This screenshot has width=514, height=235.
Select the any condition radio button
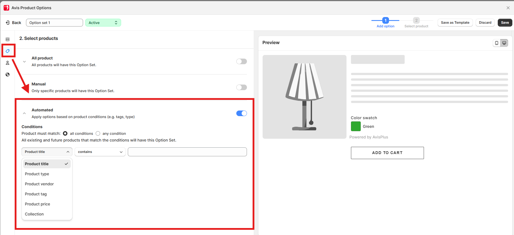pos(98,133)
